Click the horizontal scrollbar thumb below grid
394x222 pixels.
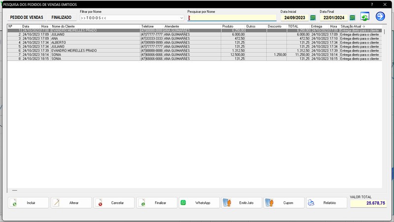pos(15,190)
